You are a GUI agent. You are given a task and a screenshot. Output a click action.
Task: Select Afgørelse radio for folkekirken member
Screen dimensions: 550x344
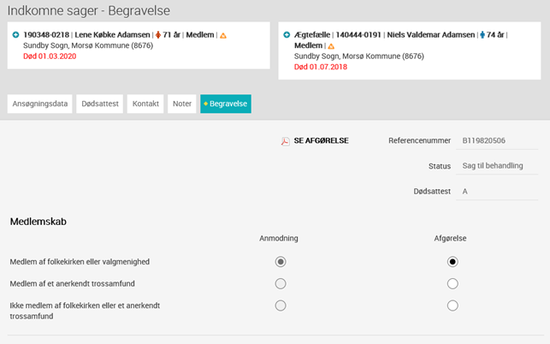[452, 262]
